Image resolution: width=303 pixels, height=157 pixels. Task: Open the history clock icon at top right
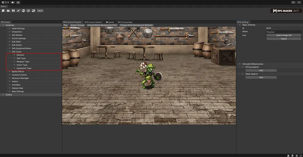[294, 2]
